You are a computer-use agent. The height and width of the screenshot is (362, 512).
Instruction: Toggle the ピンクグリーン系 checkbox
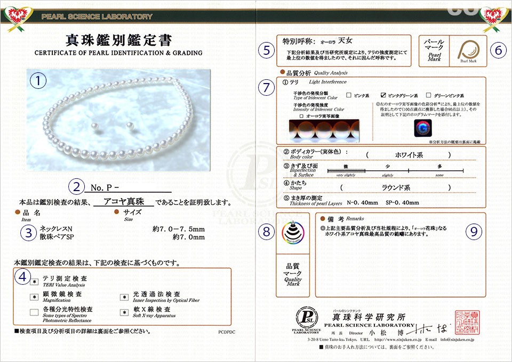(382, 95)
